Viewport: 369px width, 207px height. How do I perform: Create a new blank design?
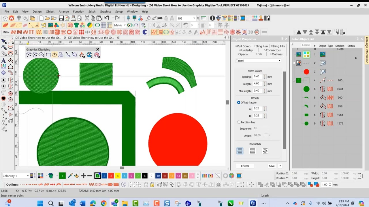(x=41, y=18)
